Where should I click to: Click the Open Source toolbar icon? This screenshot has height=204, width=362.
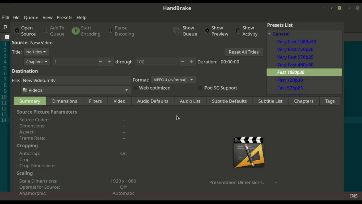(17, 31)
